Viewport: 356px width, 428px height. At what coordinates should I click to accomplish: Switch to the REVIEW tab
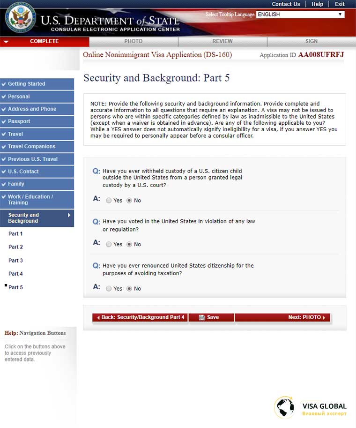[222, 41]
